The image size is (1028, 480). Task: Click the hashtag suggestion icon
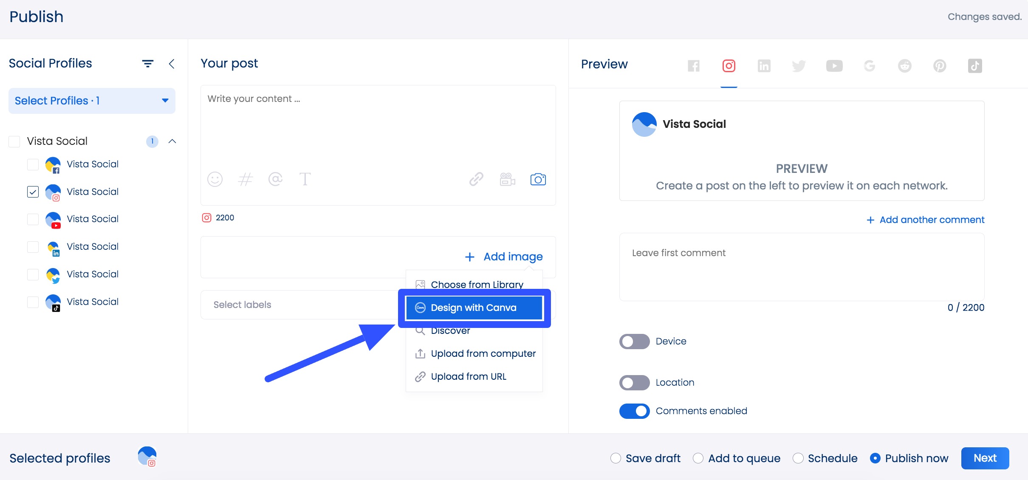246,179
